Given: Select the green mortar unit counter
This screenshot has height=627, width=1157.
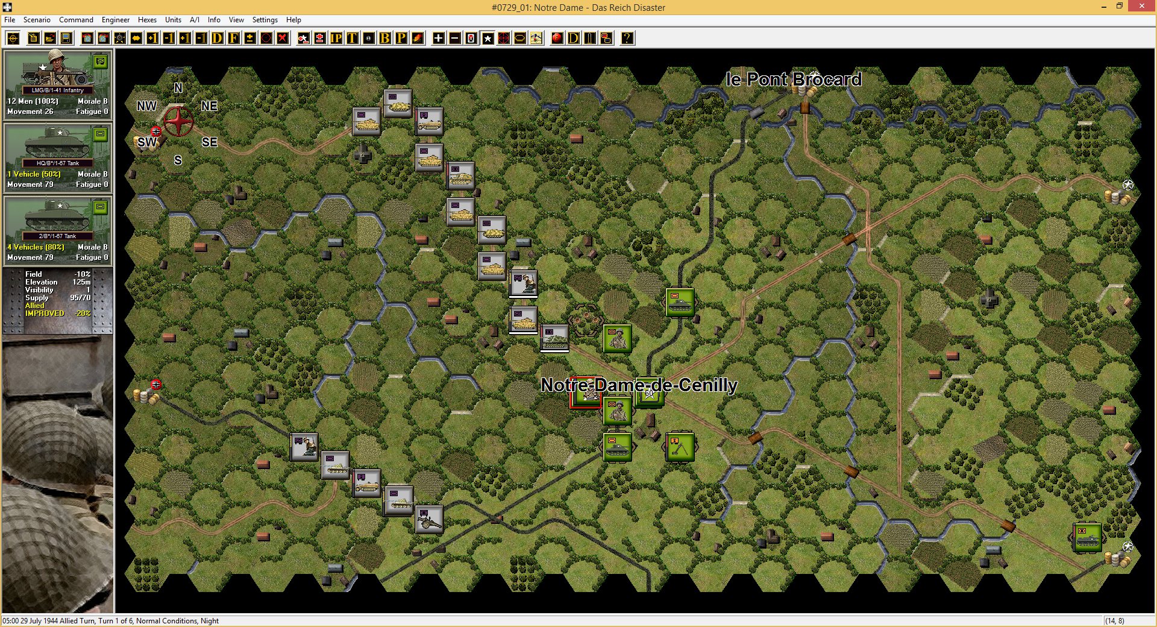Looking at the screenshot, I should tap(680, 447).
